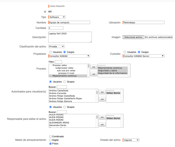
Task: Open Propietario Consultor KAWAK dropdown
Action: pyautogui.click(x=69, y=56)
